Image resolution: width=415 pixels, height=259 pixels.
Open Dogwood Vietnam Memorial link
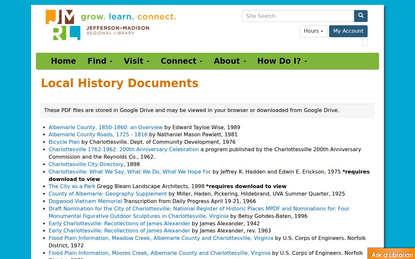tap(85, 201)
